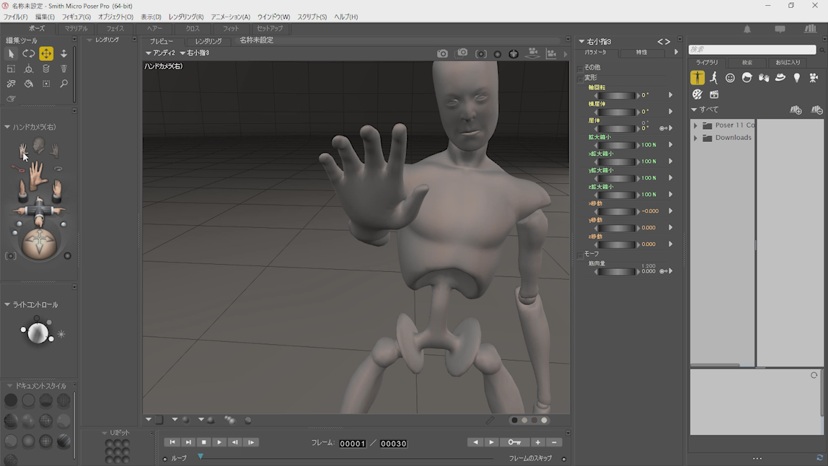The image size is (828, 466).
Task: Click the head camera icon
Action: tap(39, 145)
